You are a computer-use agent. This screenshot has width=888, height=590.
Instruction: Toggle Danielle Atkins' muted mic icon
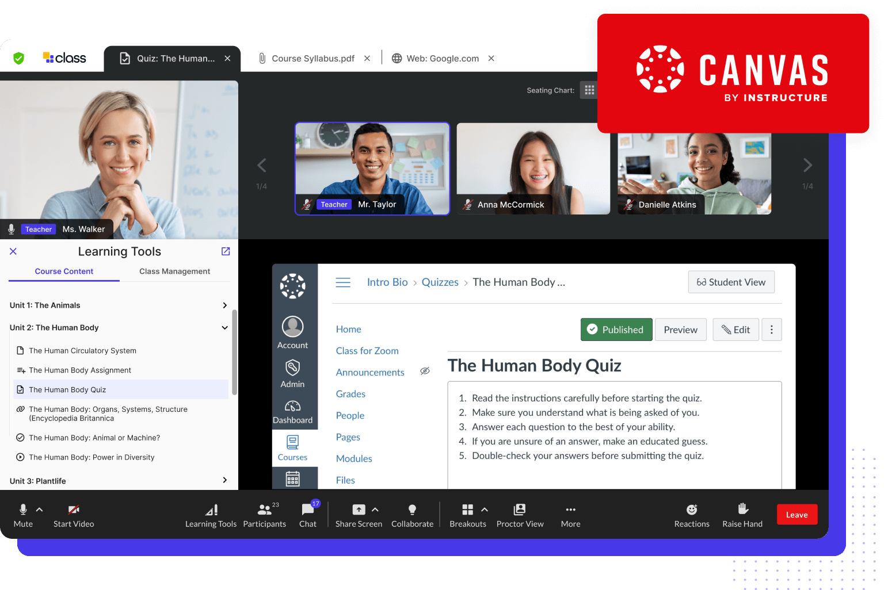(629, 204)
